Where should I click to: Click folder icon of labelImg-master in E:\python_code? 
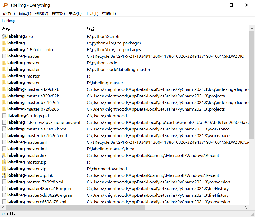coord(4,63)
